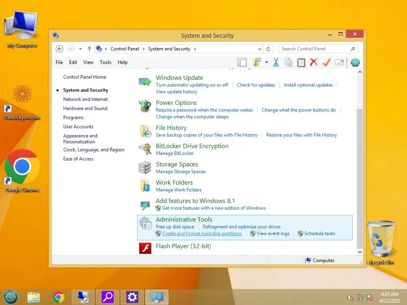Click the red X Delete toolbar icon
The width and height of the screenshot is (407, 305).
314,62
